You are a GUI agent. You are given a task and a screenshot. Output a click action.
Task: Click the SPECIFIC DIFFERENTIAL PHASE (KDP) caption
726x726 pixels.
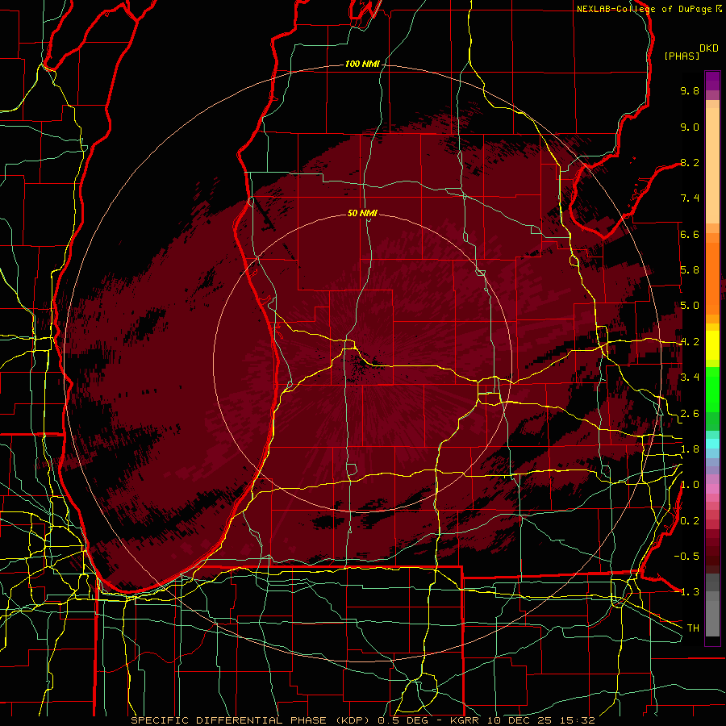(x=252, y=720)
